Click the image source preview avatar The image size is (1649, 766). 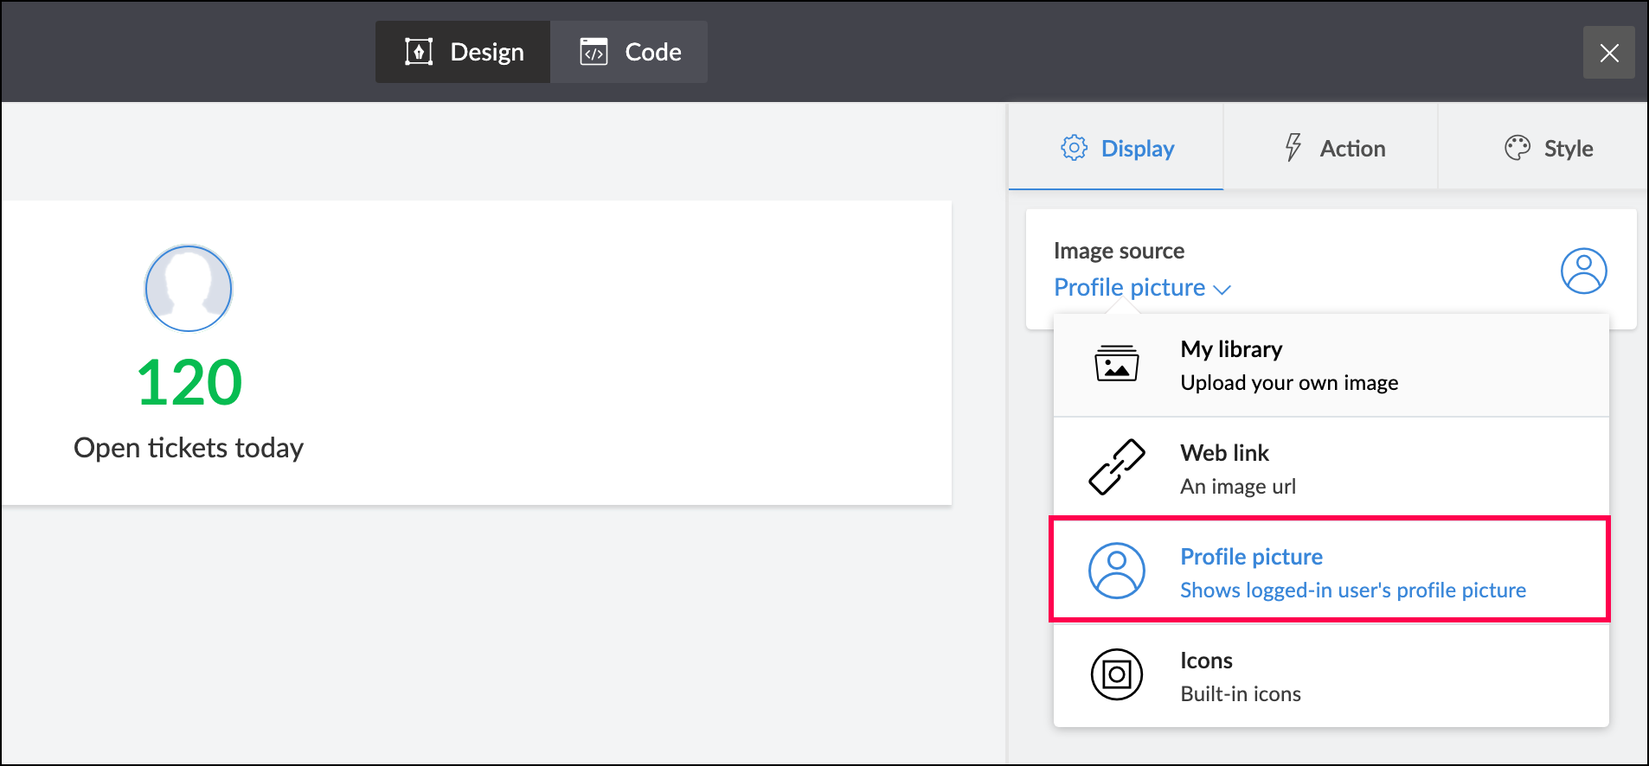pos(1583,271)
